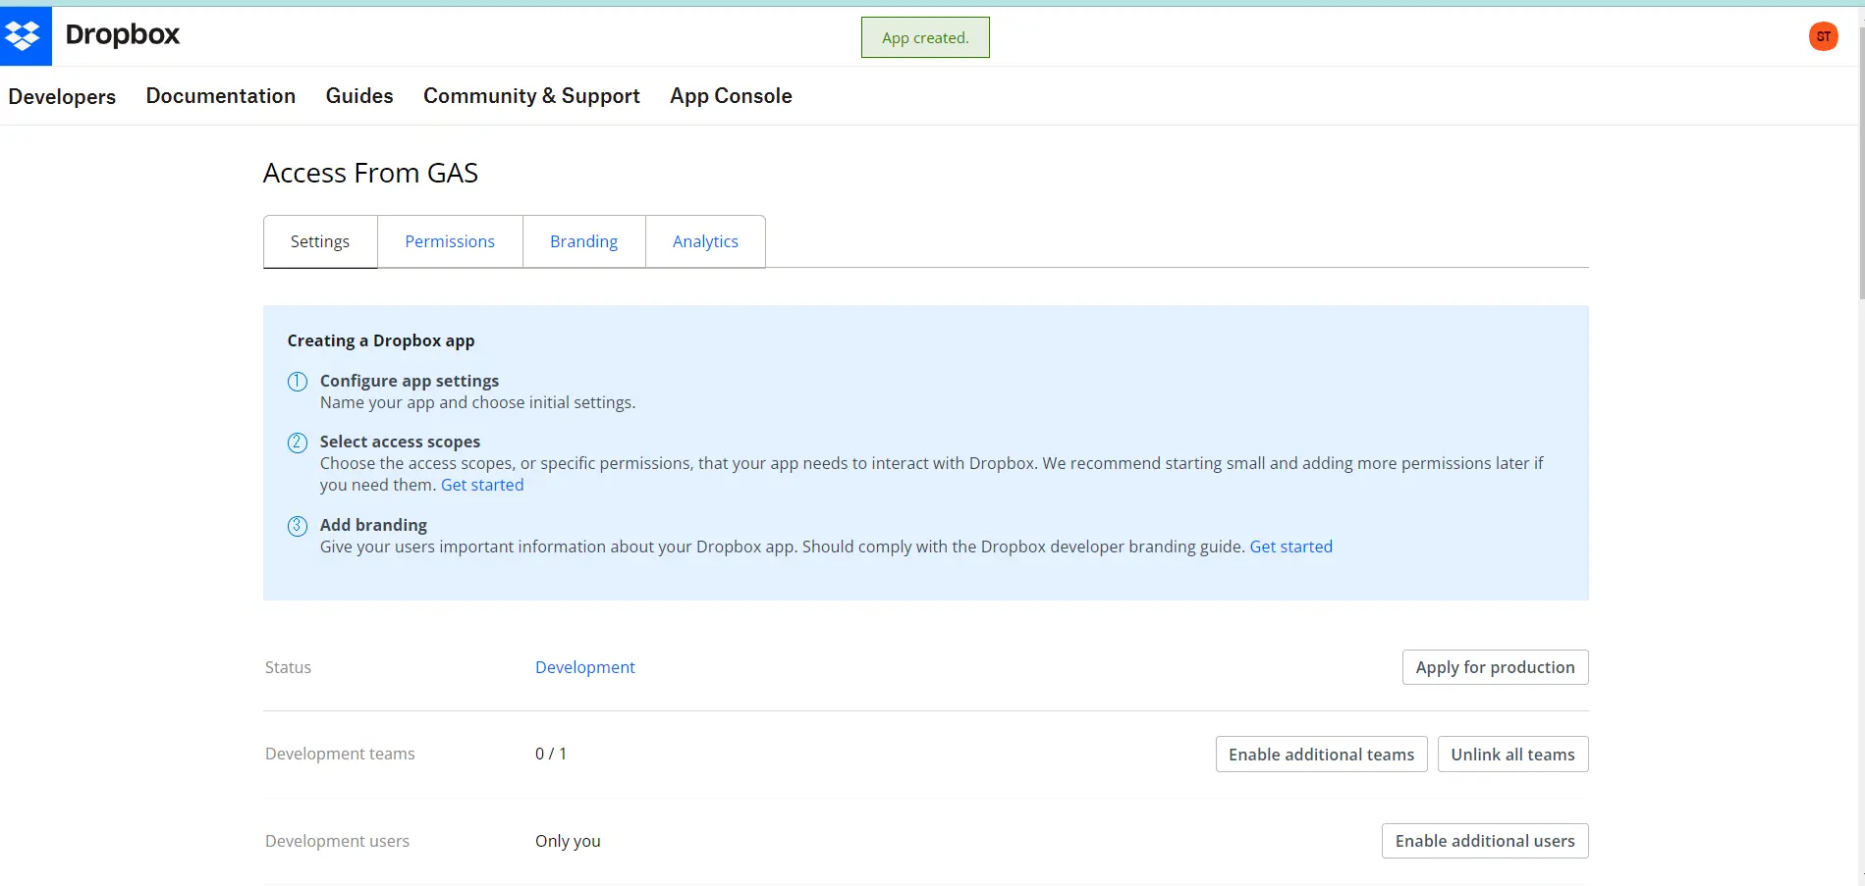Image resolution: width=1865 pixels, height=886 pixels.
Task: Click the step 2 circle icon
Action: [297, 443]
